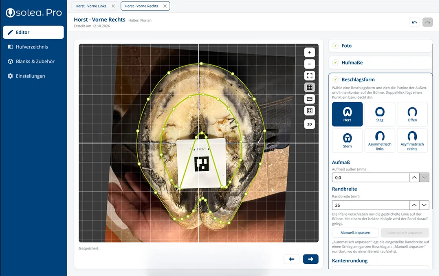Go to Blanks & Zubehör
This screenshot has width=440, height=276.
(x=33, y=62)
